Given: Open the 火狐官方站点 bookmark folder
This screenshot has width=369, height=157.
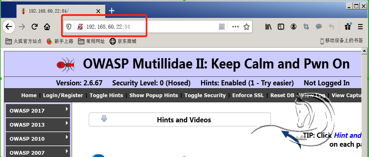Looking at the screenshot, I should point(24,41).
